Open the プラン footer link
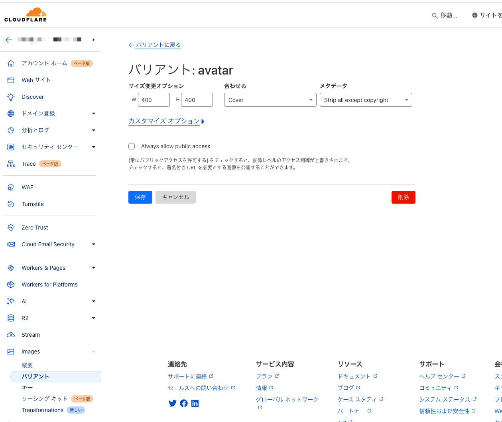 coord(267,376)
